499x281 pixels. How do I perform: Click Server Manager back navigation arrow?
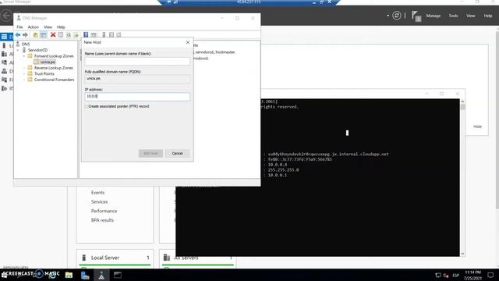click(6, 16)
